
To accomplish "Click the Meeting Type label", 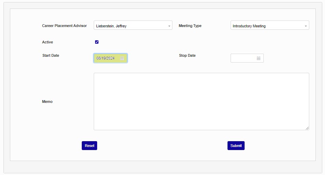I will tap(190, 26).
